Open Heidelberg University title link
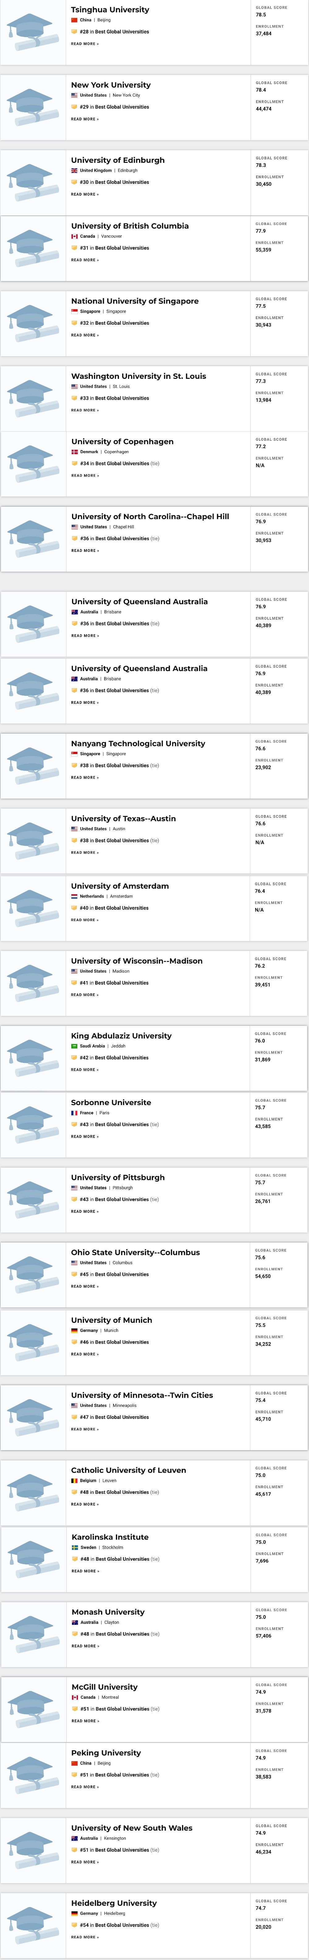This screenshot has width=309, height=1960. 114,1903
